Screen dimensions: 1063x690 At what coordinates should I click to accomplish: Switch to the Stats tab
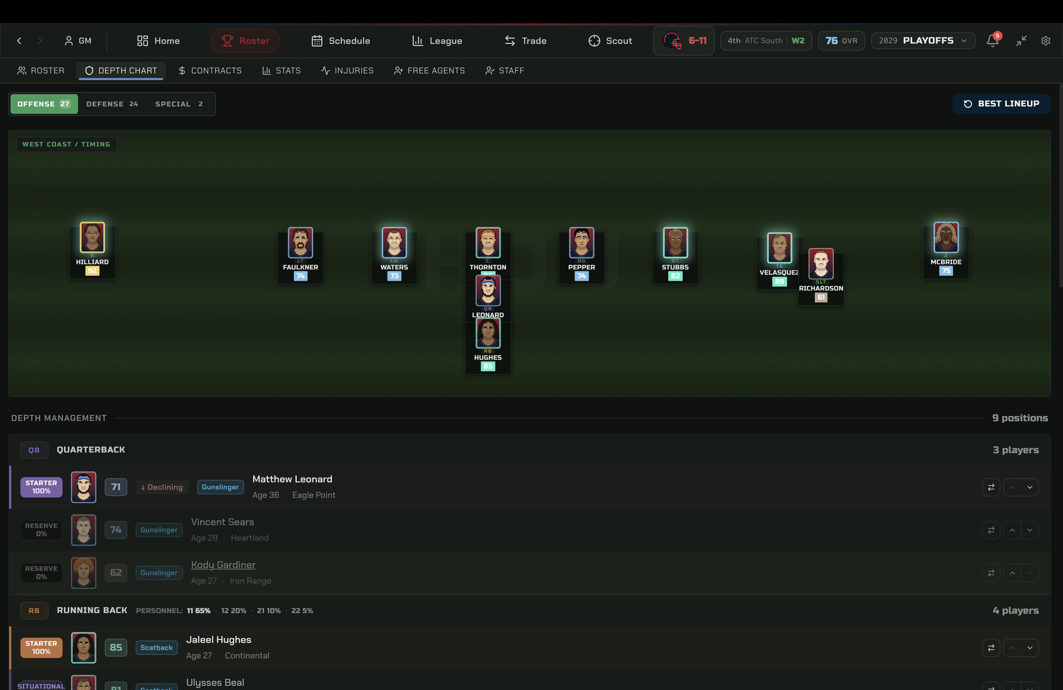281,70
